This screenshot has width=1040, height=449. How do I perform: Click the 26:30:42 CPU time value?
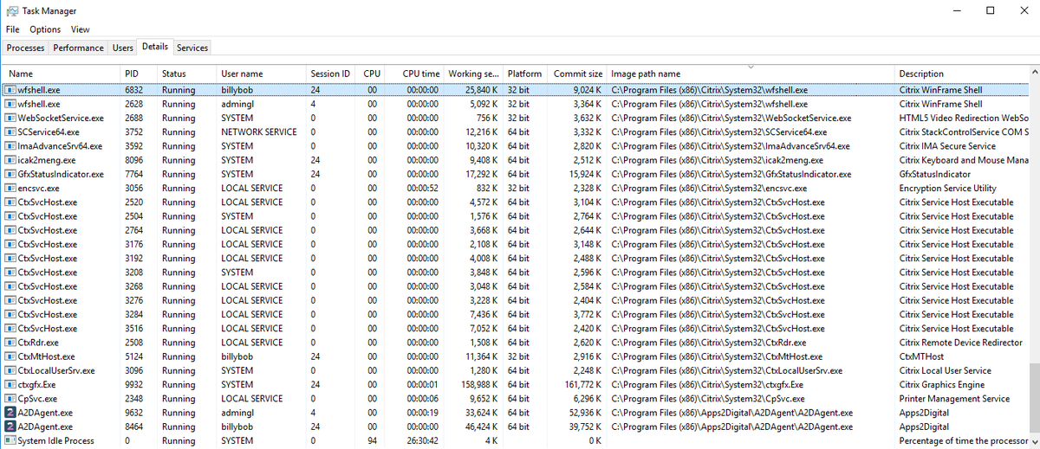click(422, 440)
